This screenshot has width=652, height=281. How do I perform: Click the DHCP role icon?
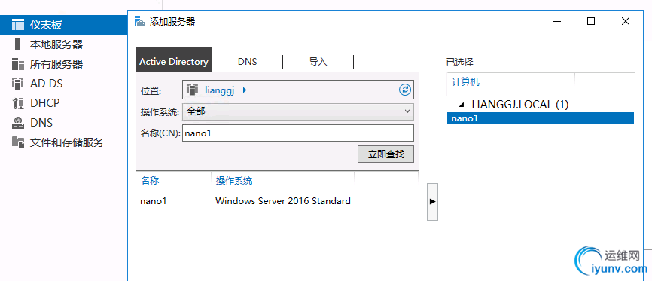(18, 103)
